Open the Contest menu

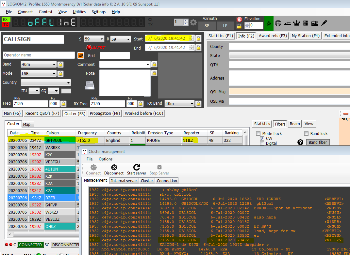(45, 12)
